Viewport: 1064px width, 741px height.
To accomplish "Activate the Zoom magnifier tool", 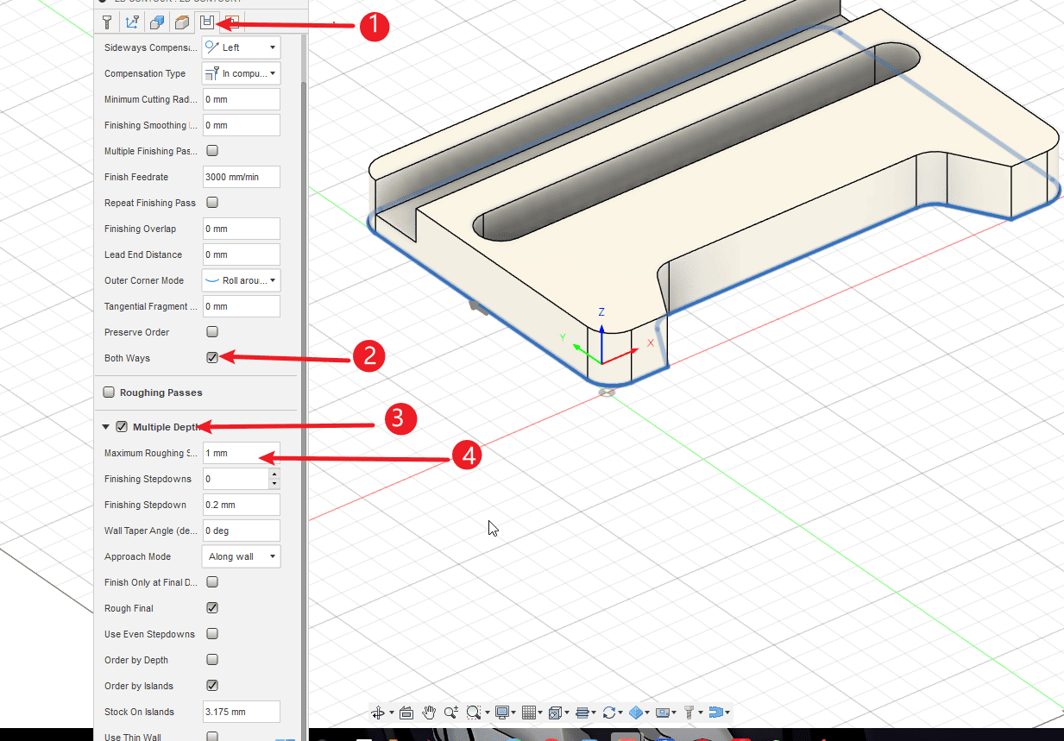I will [x=450, y=713].
